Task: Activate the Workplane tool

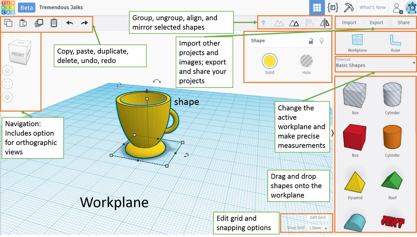Action: (x=357, y=43)
